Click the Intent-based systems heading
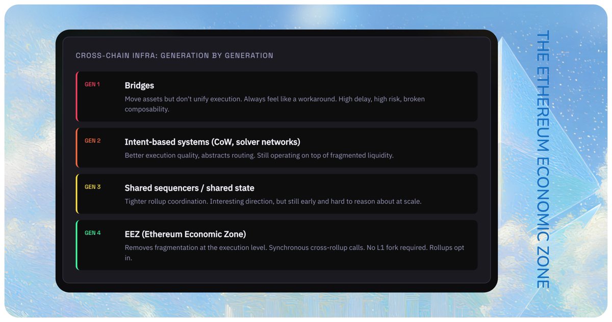The height and width of the screenshot is (322, 612). [212, 142]
